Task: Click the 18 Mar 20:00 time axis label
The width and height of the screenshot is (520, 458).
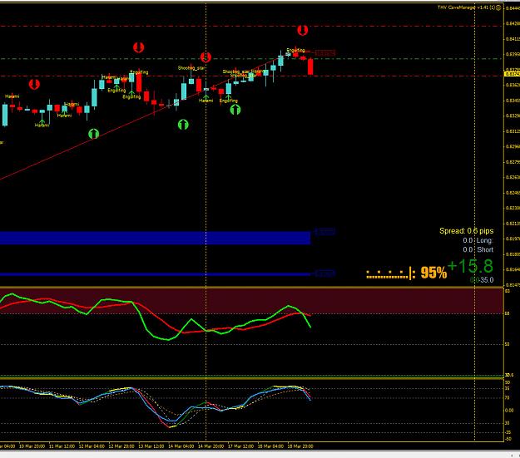Action: pyautogui.click(x=300, y=446)
